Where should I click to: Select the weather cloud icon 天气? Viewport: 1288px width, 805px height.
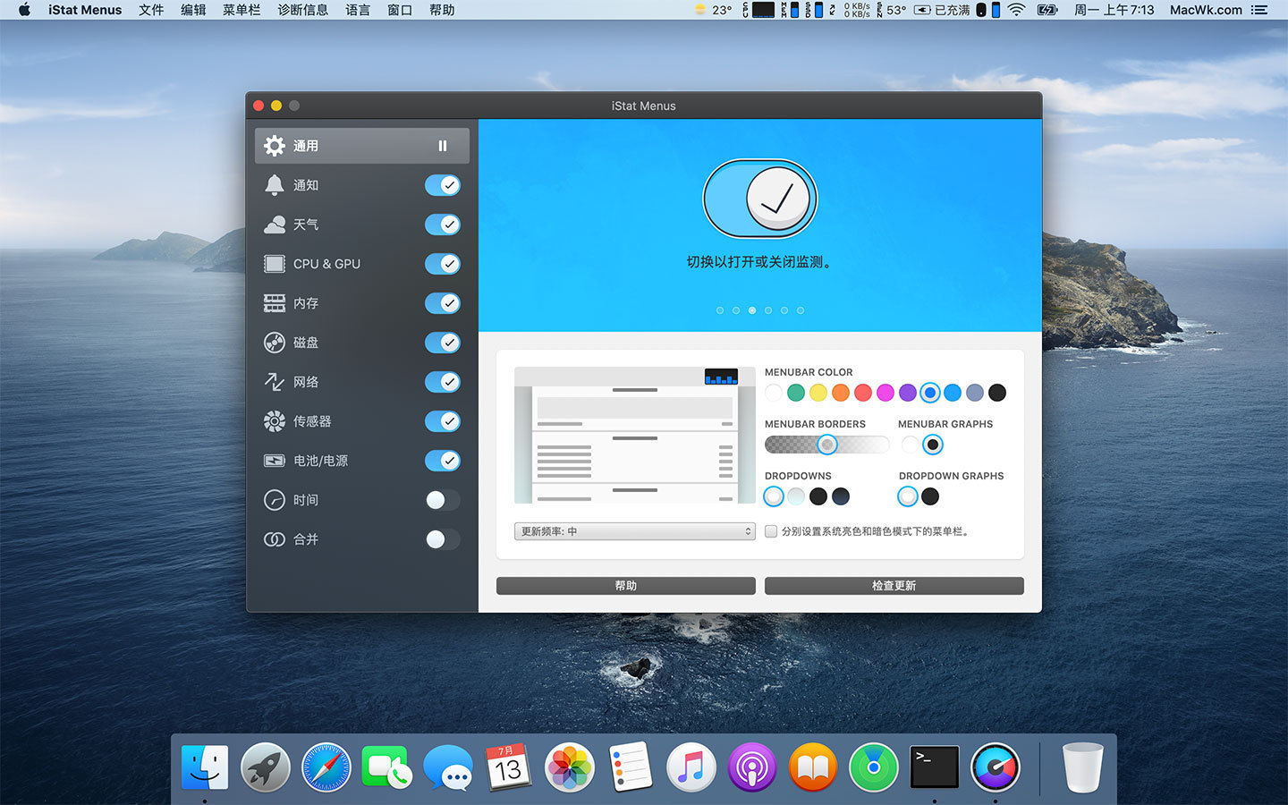275,225
